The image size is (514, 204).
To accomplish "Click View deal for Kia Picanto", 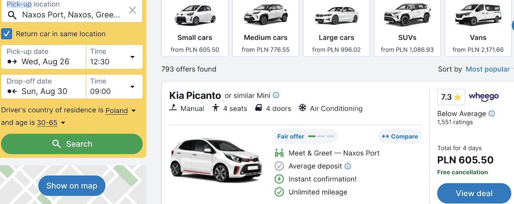I will 474,193.
